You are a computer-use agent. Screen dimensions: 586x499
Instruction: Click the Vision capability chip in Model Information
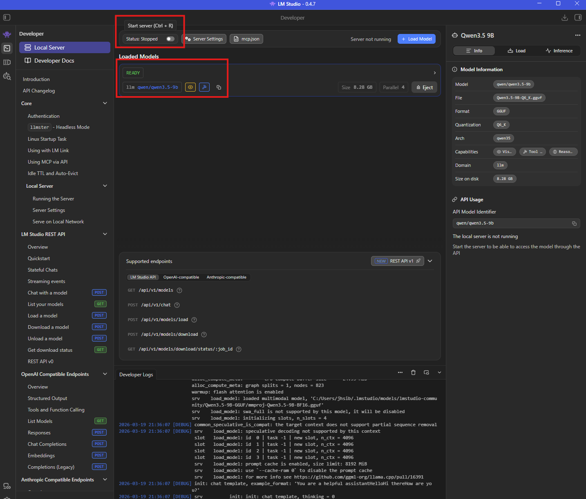tap(505, 152)
